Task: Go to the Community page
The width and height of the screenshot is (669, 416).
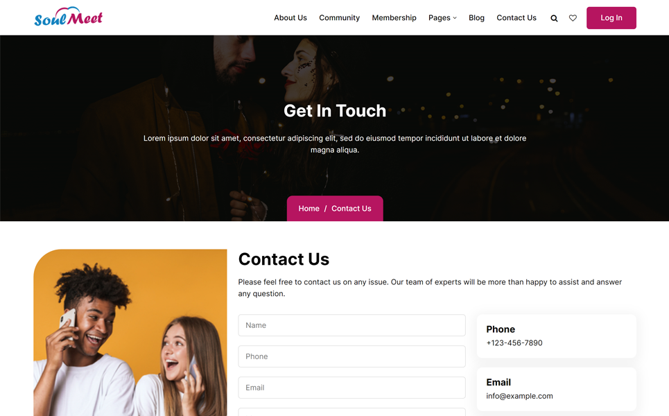Action: point(339,18)
